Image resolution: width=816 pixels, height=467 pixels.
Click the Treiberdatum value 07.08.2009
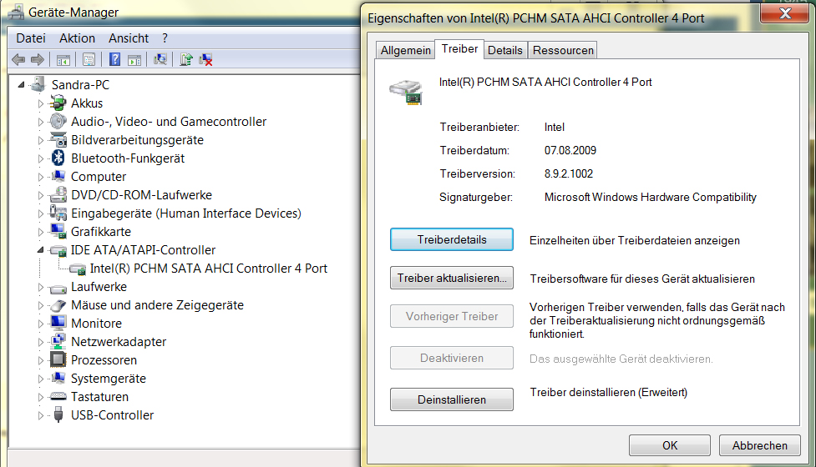570,151
